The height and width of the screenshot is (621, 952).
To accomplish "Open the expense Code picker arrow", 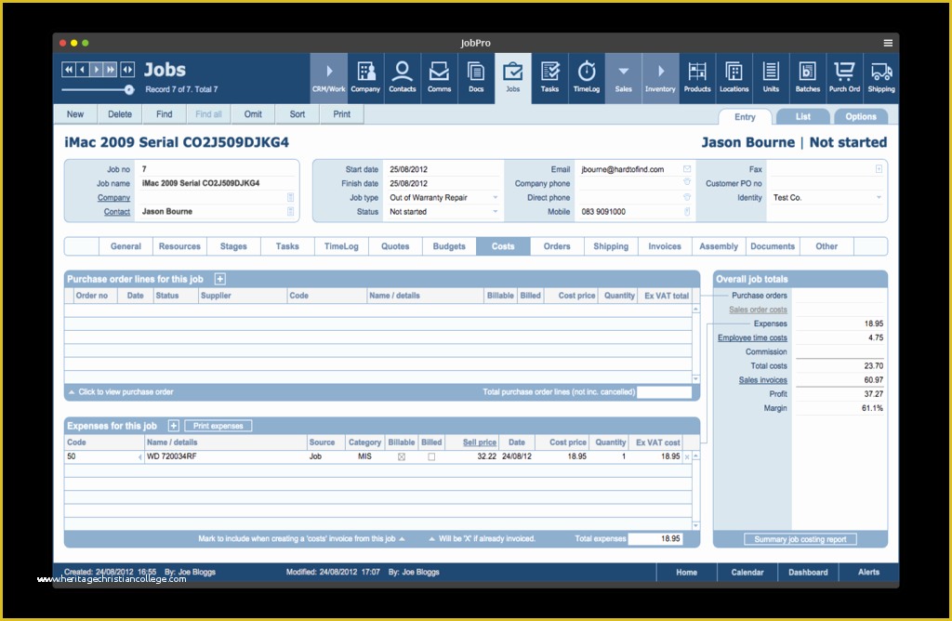I will pos(139,456).
